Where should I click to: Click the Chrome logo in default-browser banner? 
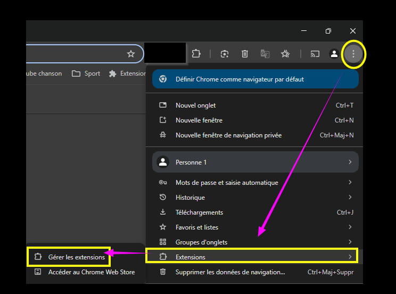click(x=163, y=79)
